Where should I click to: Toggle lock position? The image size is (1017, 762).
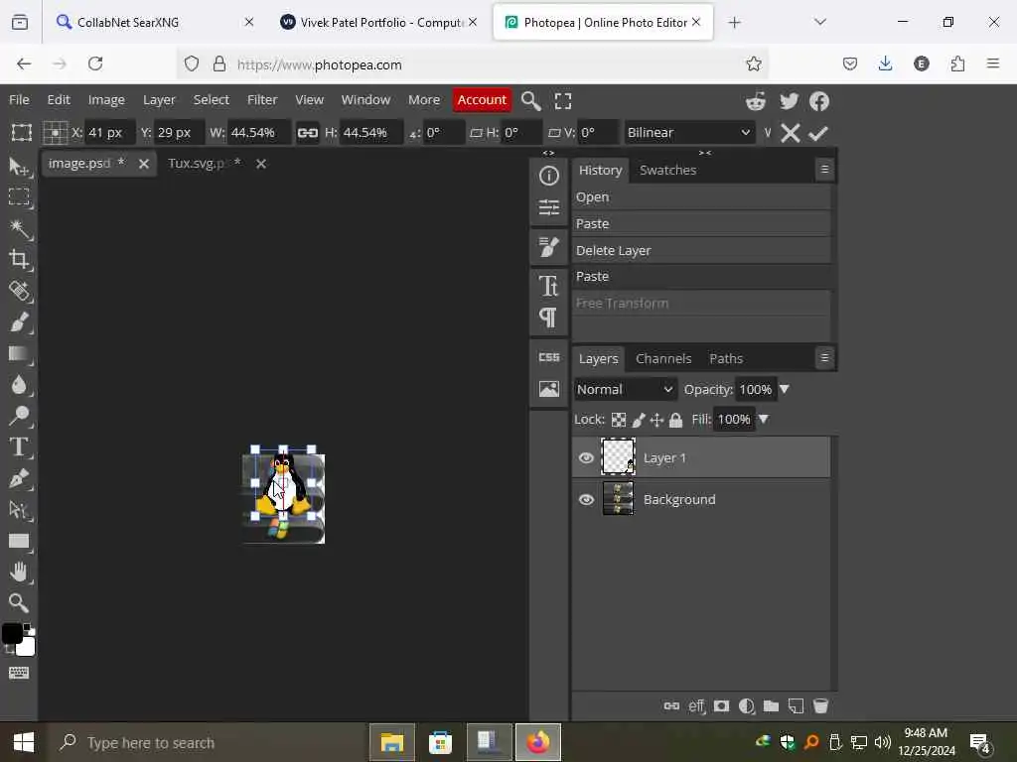[656, 420]
